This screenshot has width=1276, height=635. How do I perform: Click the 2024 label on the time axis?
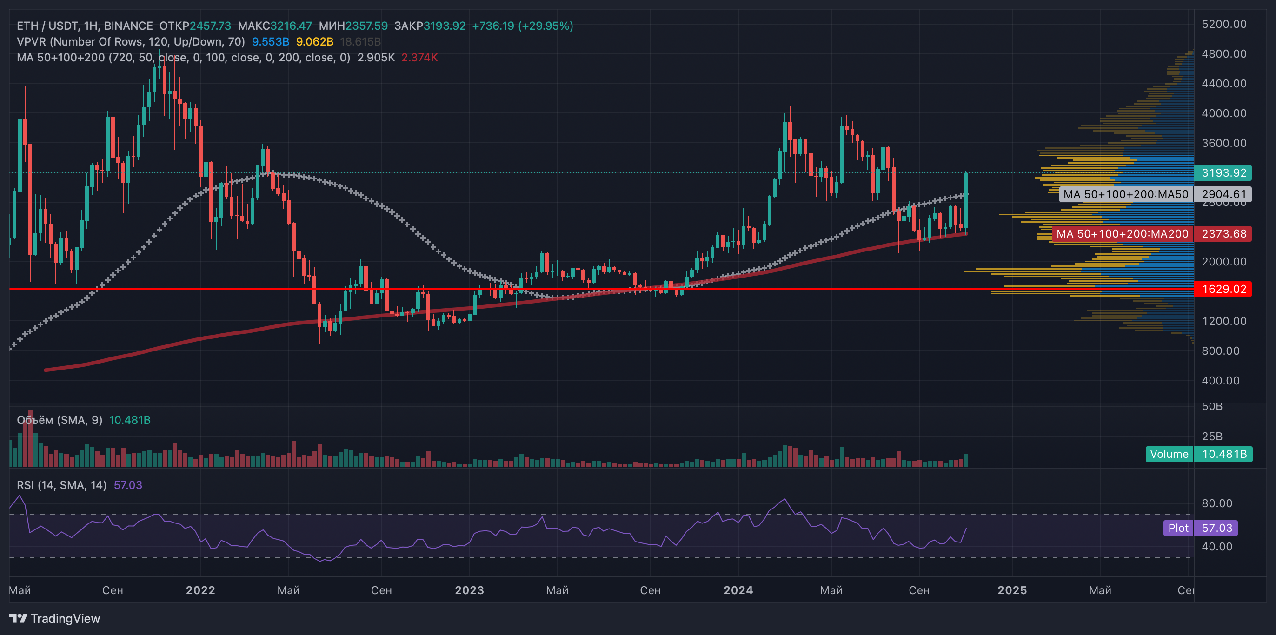[x=738, y=590]
